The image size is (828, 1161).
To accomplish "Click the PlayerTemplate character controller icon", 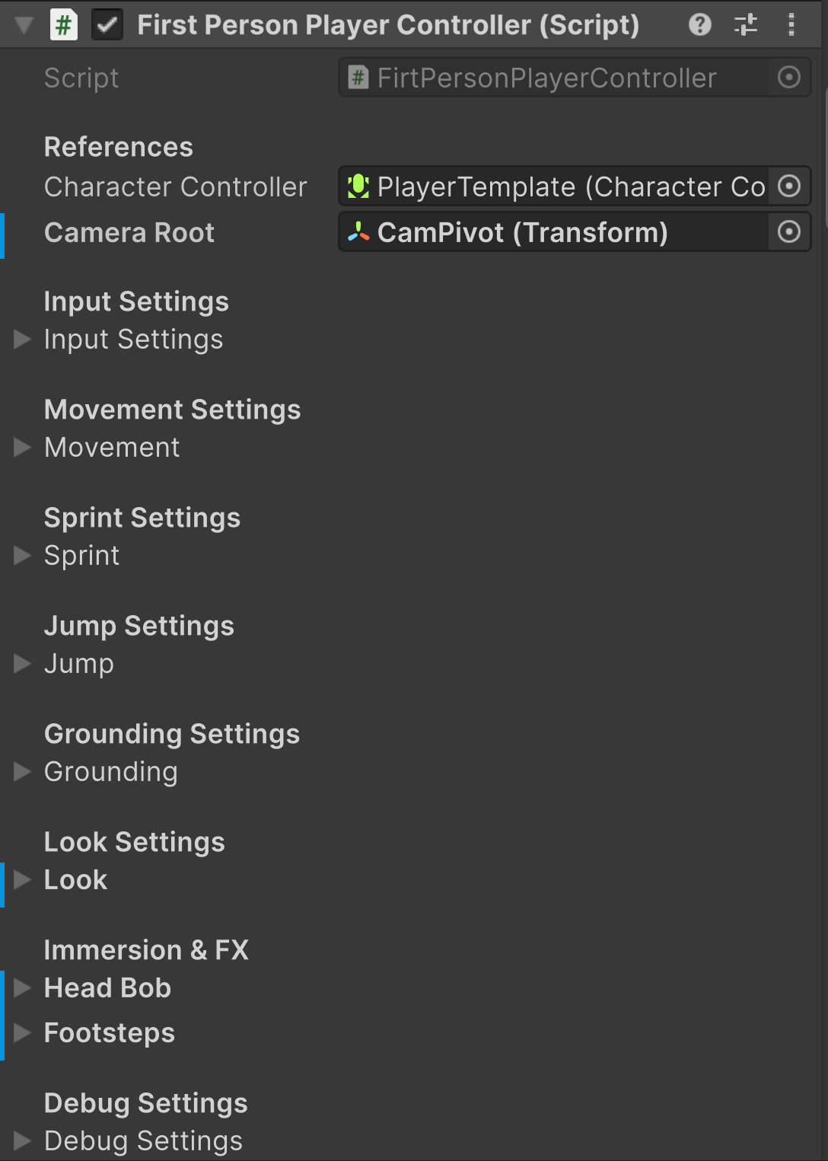I will [x=358, y=187].
